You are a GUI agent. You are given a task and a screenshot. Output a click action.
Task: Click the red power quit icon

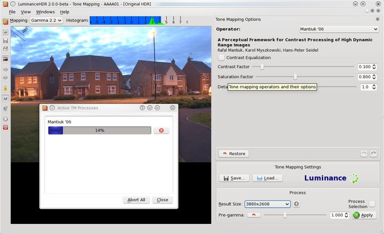point(6,127)
